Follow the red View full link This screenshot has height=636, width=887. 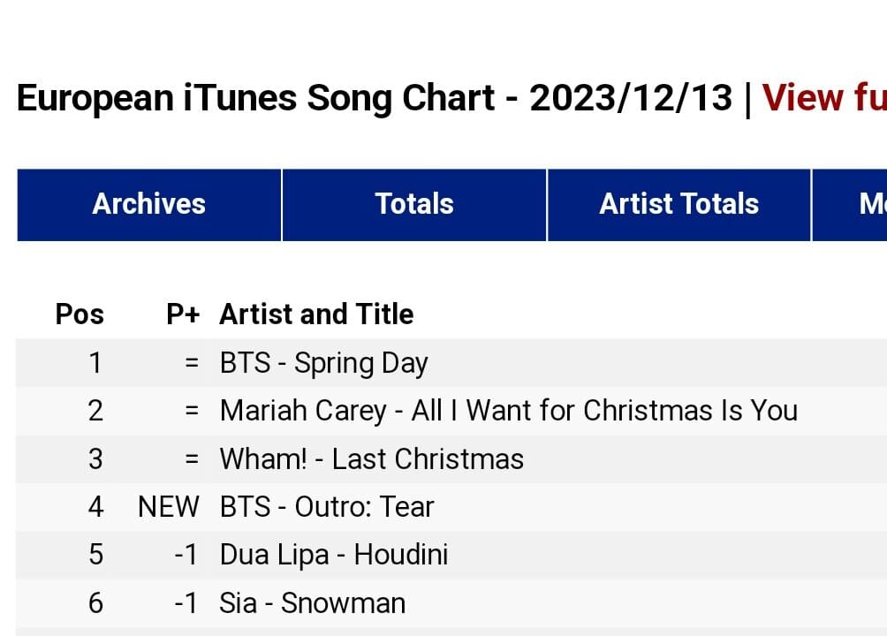click(823, 97)
